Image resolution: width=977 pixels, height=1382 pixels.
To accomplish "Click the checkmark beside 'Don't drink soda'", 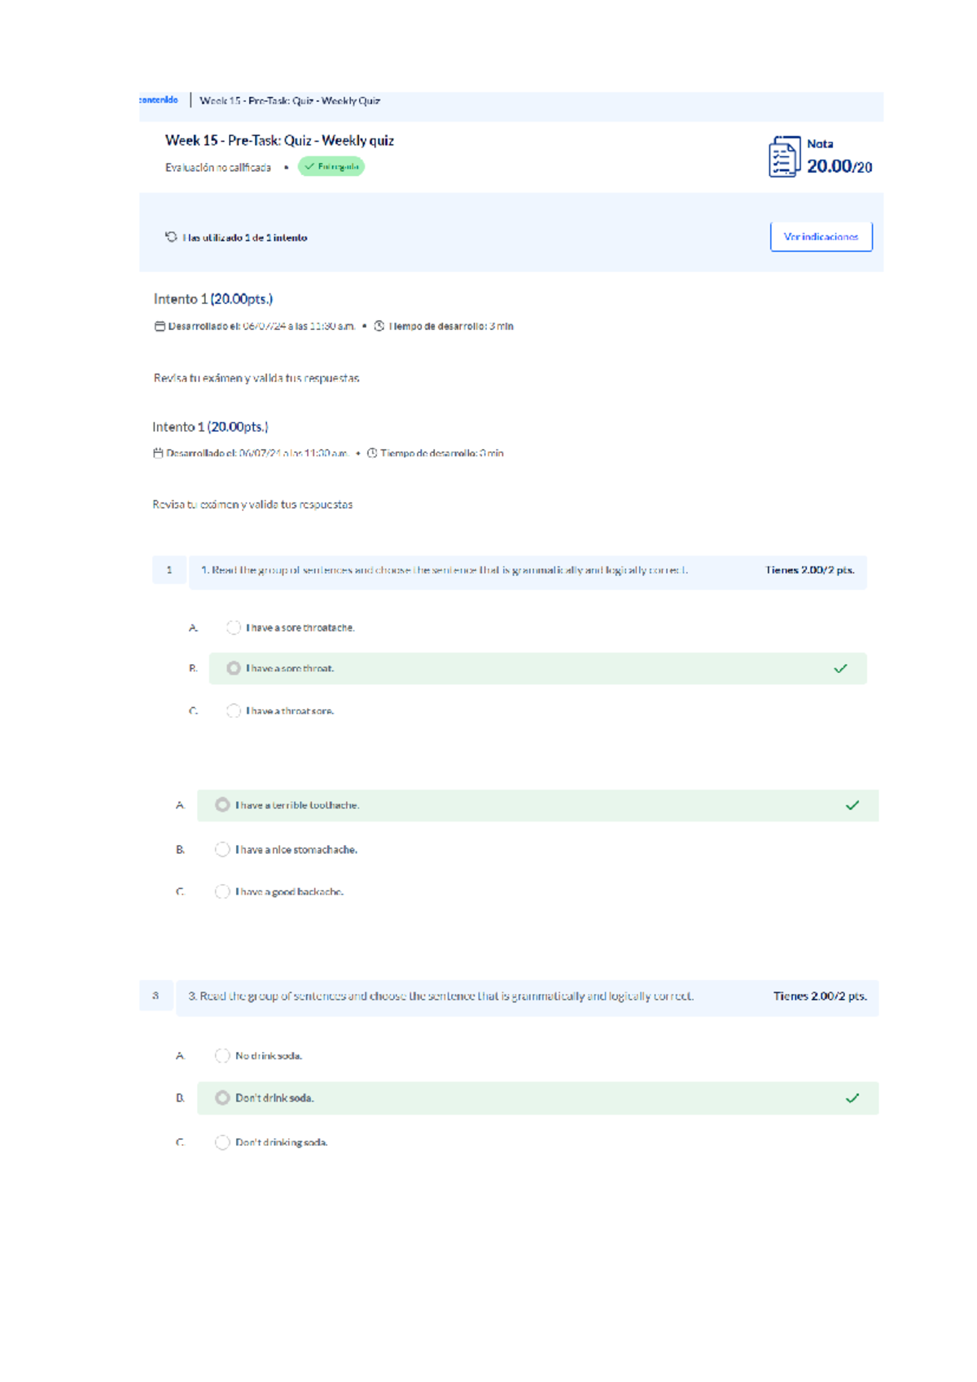I will [852, 1097].
